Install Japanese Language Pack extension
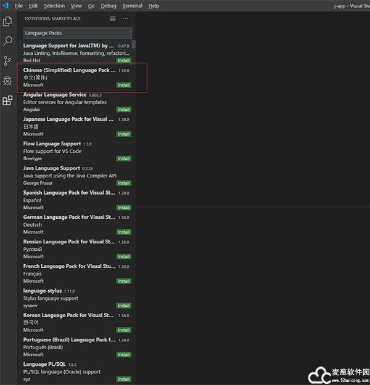 point(123,134)
